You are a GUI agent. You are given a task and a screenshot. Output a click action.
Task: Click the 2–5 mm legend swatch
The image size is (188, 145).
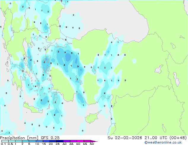click(26, 141)
